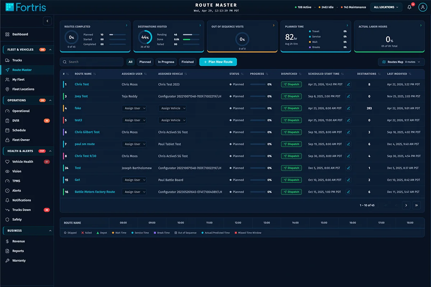Collapse the Business section

50,231
